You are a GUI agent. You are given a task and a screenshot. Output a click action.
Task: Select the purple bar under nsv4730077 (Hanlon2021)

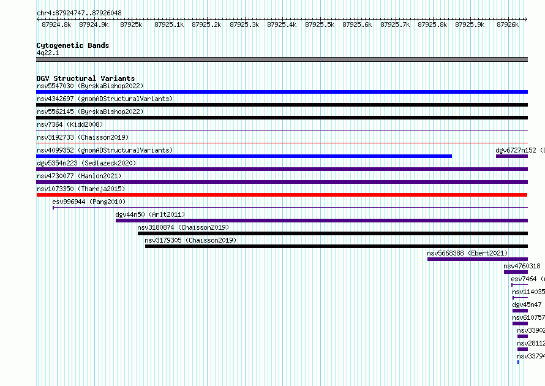(x=282, y=182)
